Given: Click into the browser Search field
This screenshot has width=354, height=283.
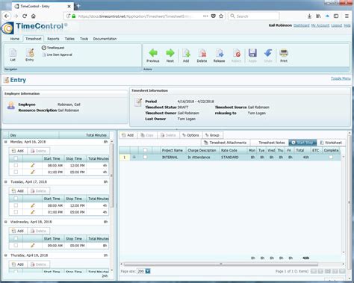Looking at the screenshot, I should (253, 16).
